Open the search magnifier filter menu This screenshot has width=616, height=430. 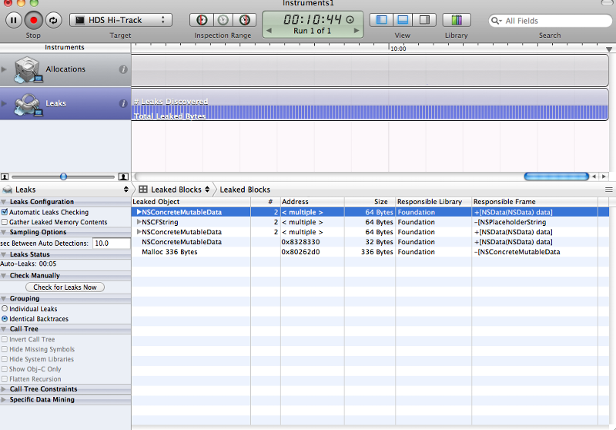coord(497,21)
